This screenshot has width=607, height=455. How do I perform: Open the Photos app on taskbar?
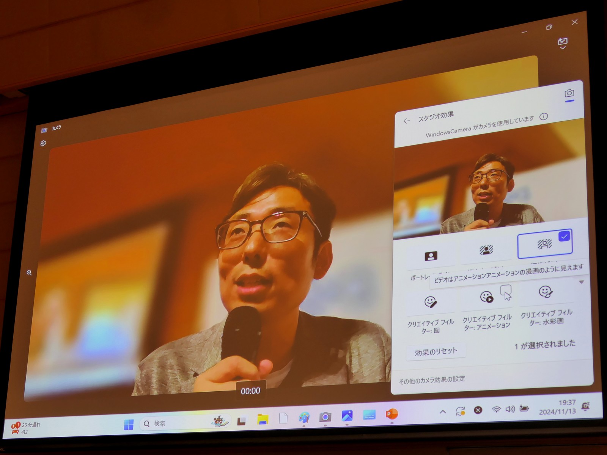(347, 416)
